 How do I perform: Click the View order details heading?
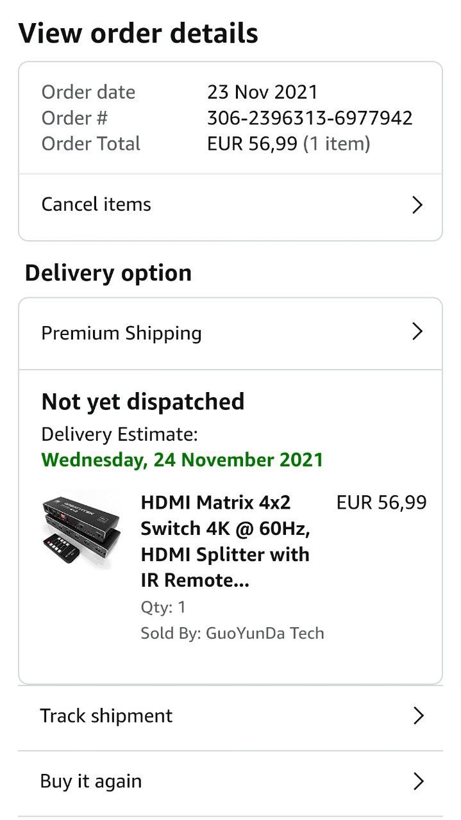point(138,33)
